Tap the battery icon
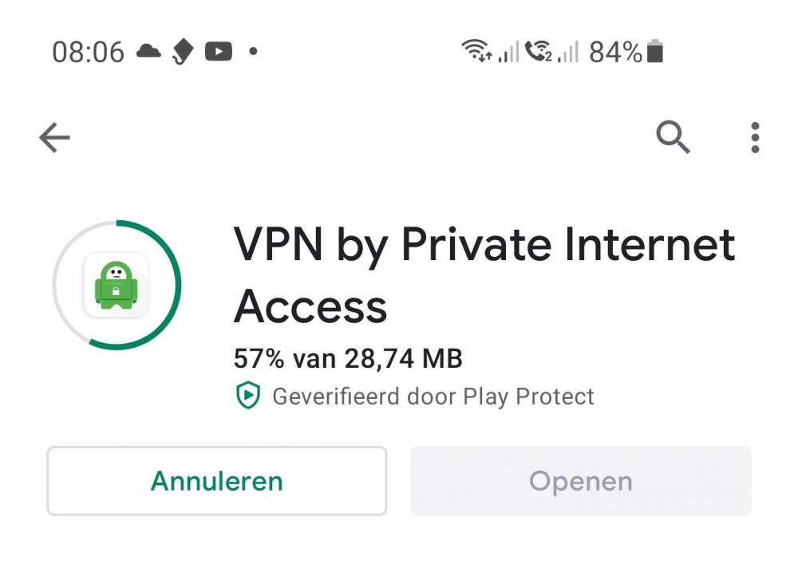This screenshot has width=798, height=568. point(655,52)
